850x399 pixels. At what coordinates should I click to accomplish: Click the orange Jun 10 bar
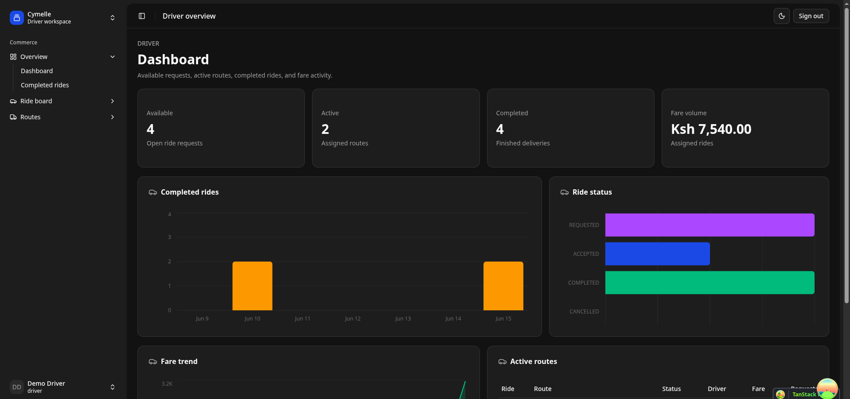click(x=253, y=286)
